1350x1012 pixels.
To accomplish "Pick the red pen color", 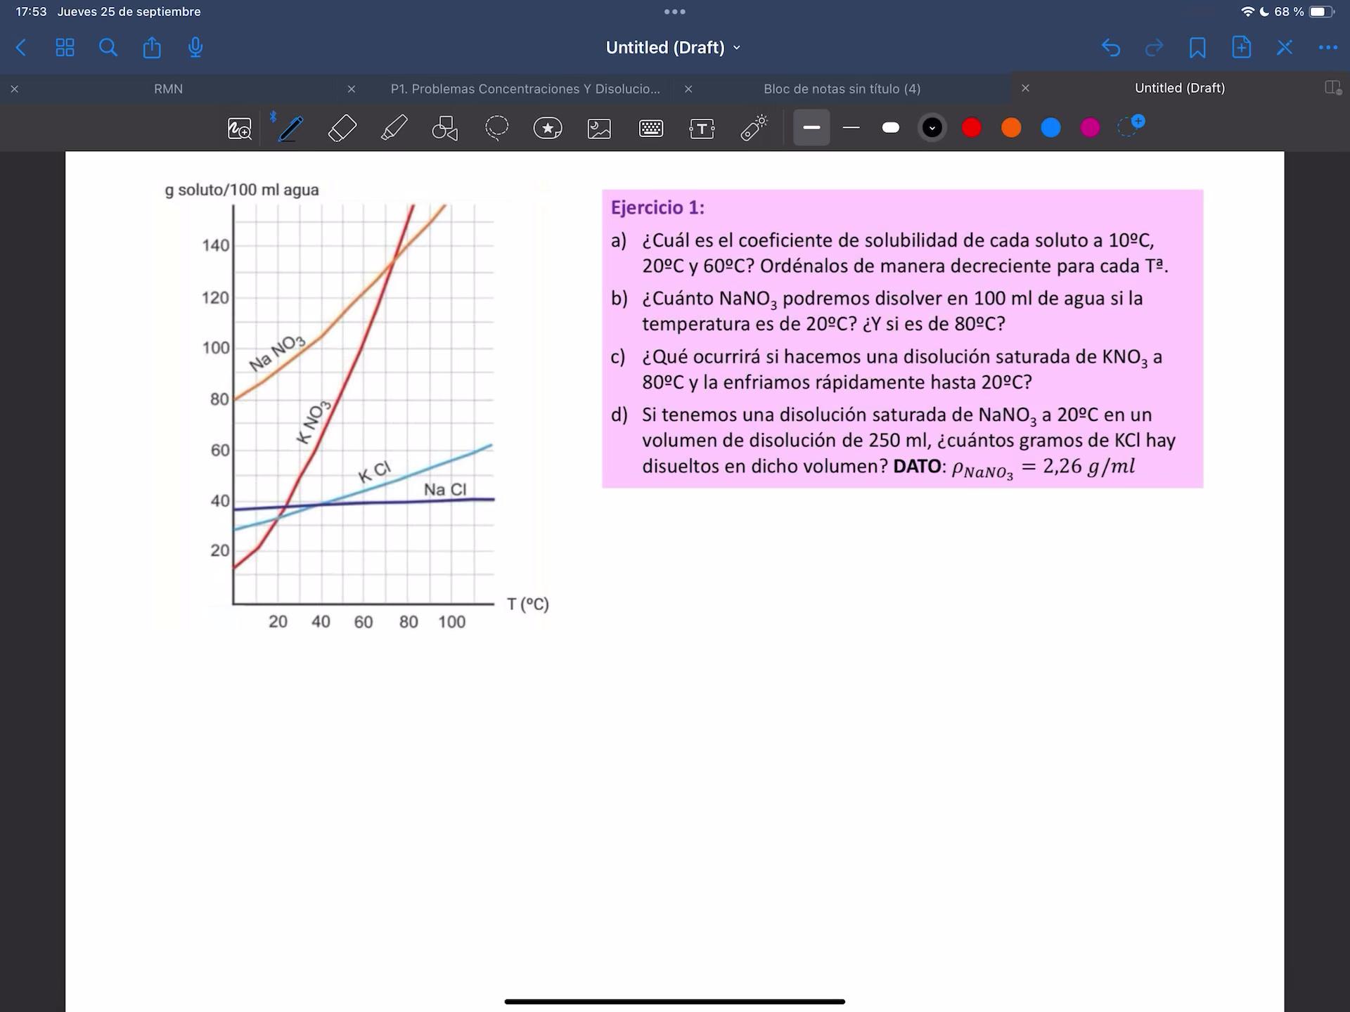I will (972, 127).
